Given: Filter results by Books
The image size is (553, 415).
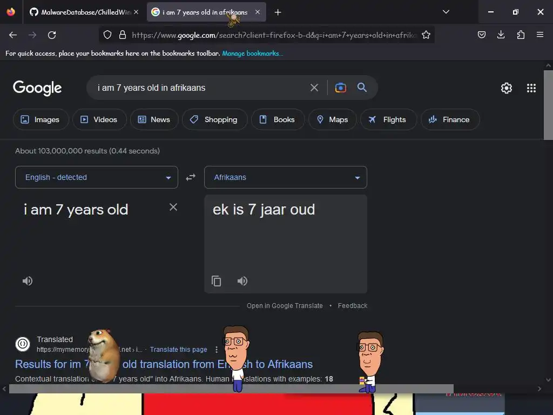Looking at the screenshot, I should (278, 119).
